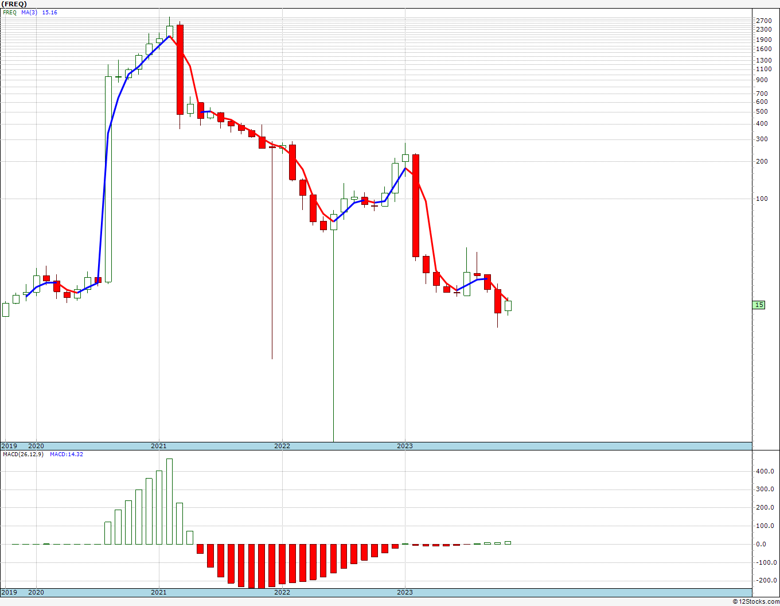The width and height of the screenshot is (780, 606).
Task: Click the 100.0 MACD axis label
Action: click(x=765, y=526)
